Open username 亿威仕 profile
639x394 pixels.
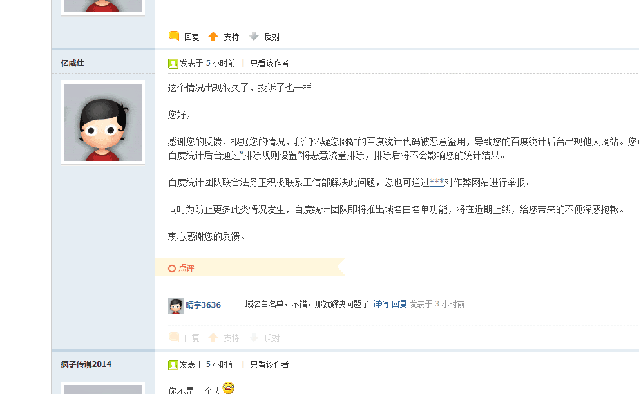(73, 63)
